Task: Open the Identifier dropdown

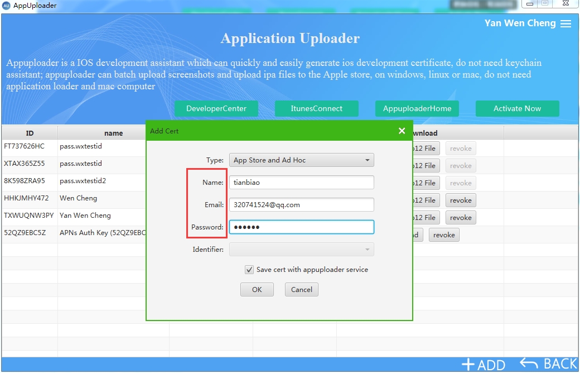Action: point(302,249)
